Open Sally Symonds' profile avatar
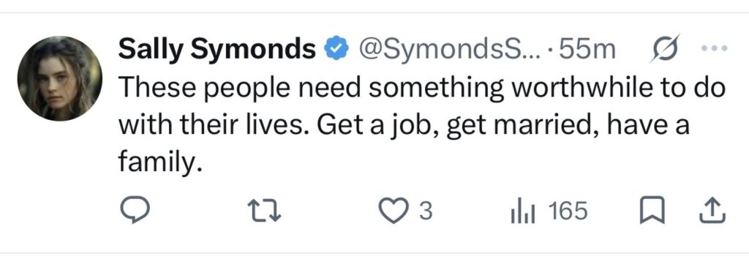 tap(60, 78)
